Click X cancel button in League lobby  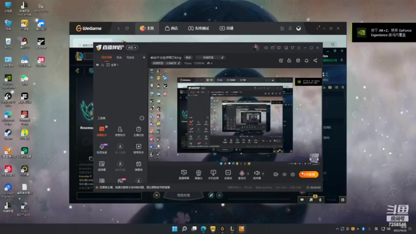pyautogui.click(x=157, y=196)
